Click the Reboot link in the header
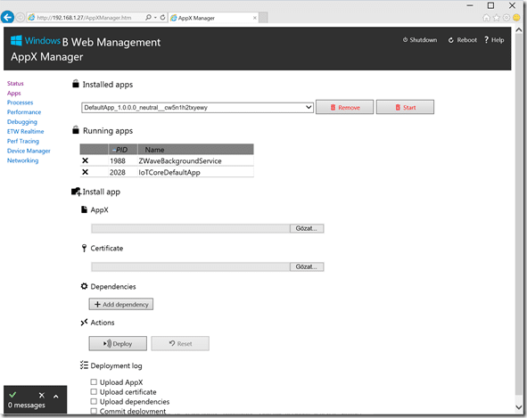The height and width of the screenshot is (418, 527). click(463, 40)
